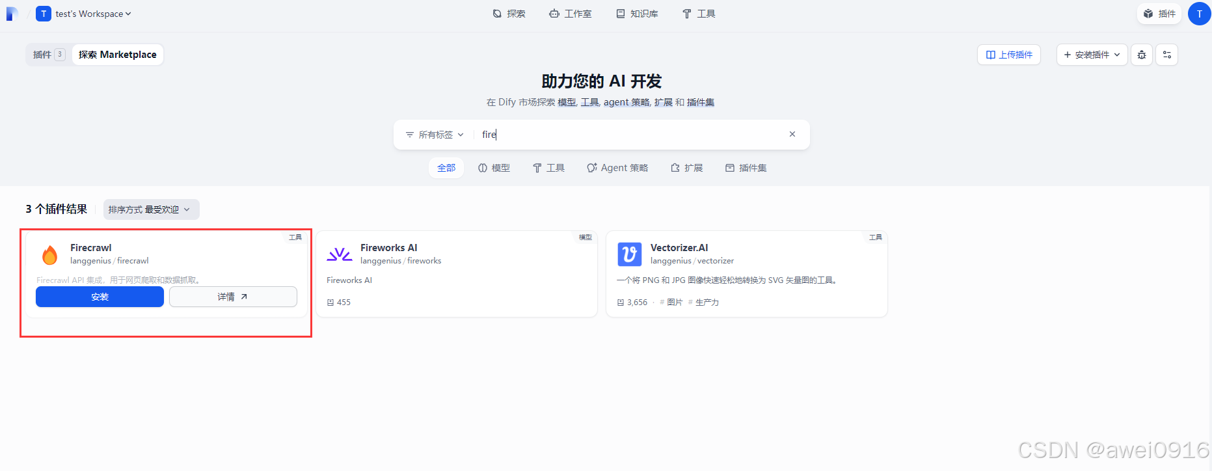Filter by 模型 category
Image resolution: width=1212 pixels, height=471 pixels.
coord(494,168)
